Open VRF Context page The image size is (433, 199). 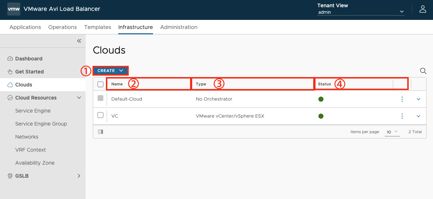coord(30,150)
